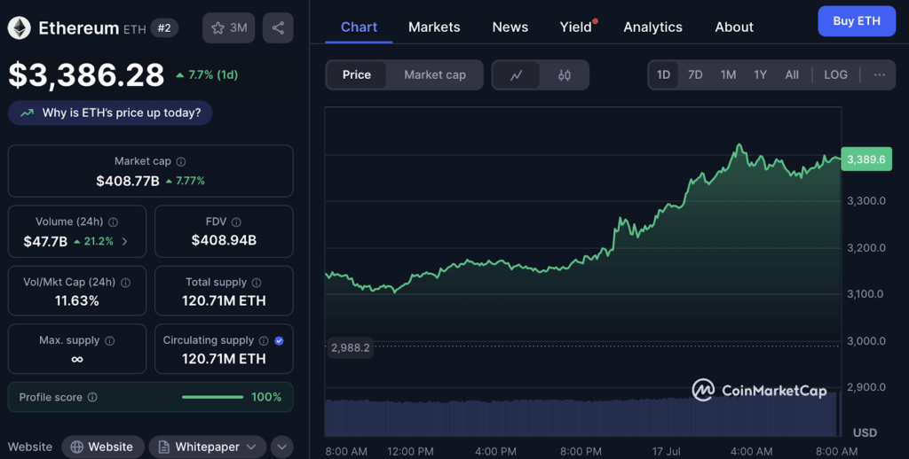Click the Market cap info icon

[181, 162]
